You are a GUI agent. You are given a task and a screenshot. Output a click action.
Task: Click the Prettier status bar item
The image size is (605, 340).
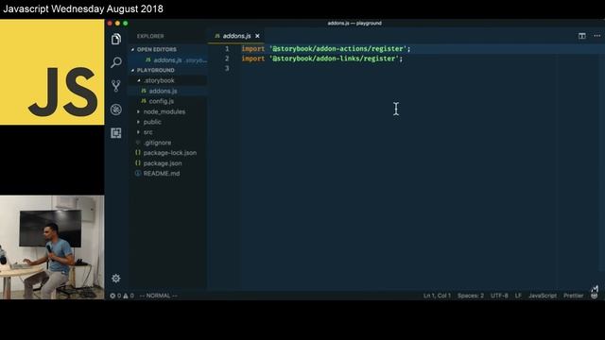pyautogui.click(x=574, y=296)
